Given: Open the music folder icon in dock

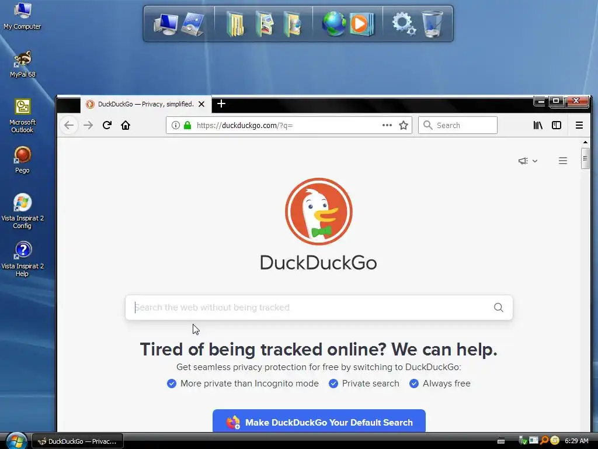Looking at the screenshot, I should pos(292,23).
